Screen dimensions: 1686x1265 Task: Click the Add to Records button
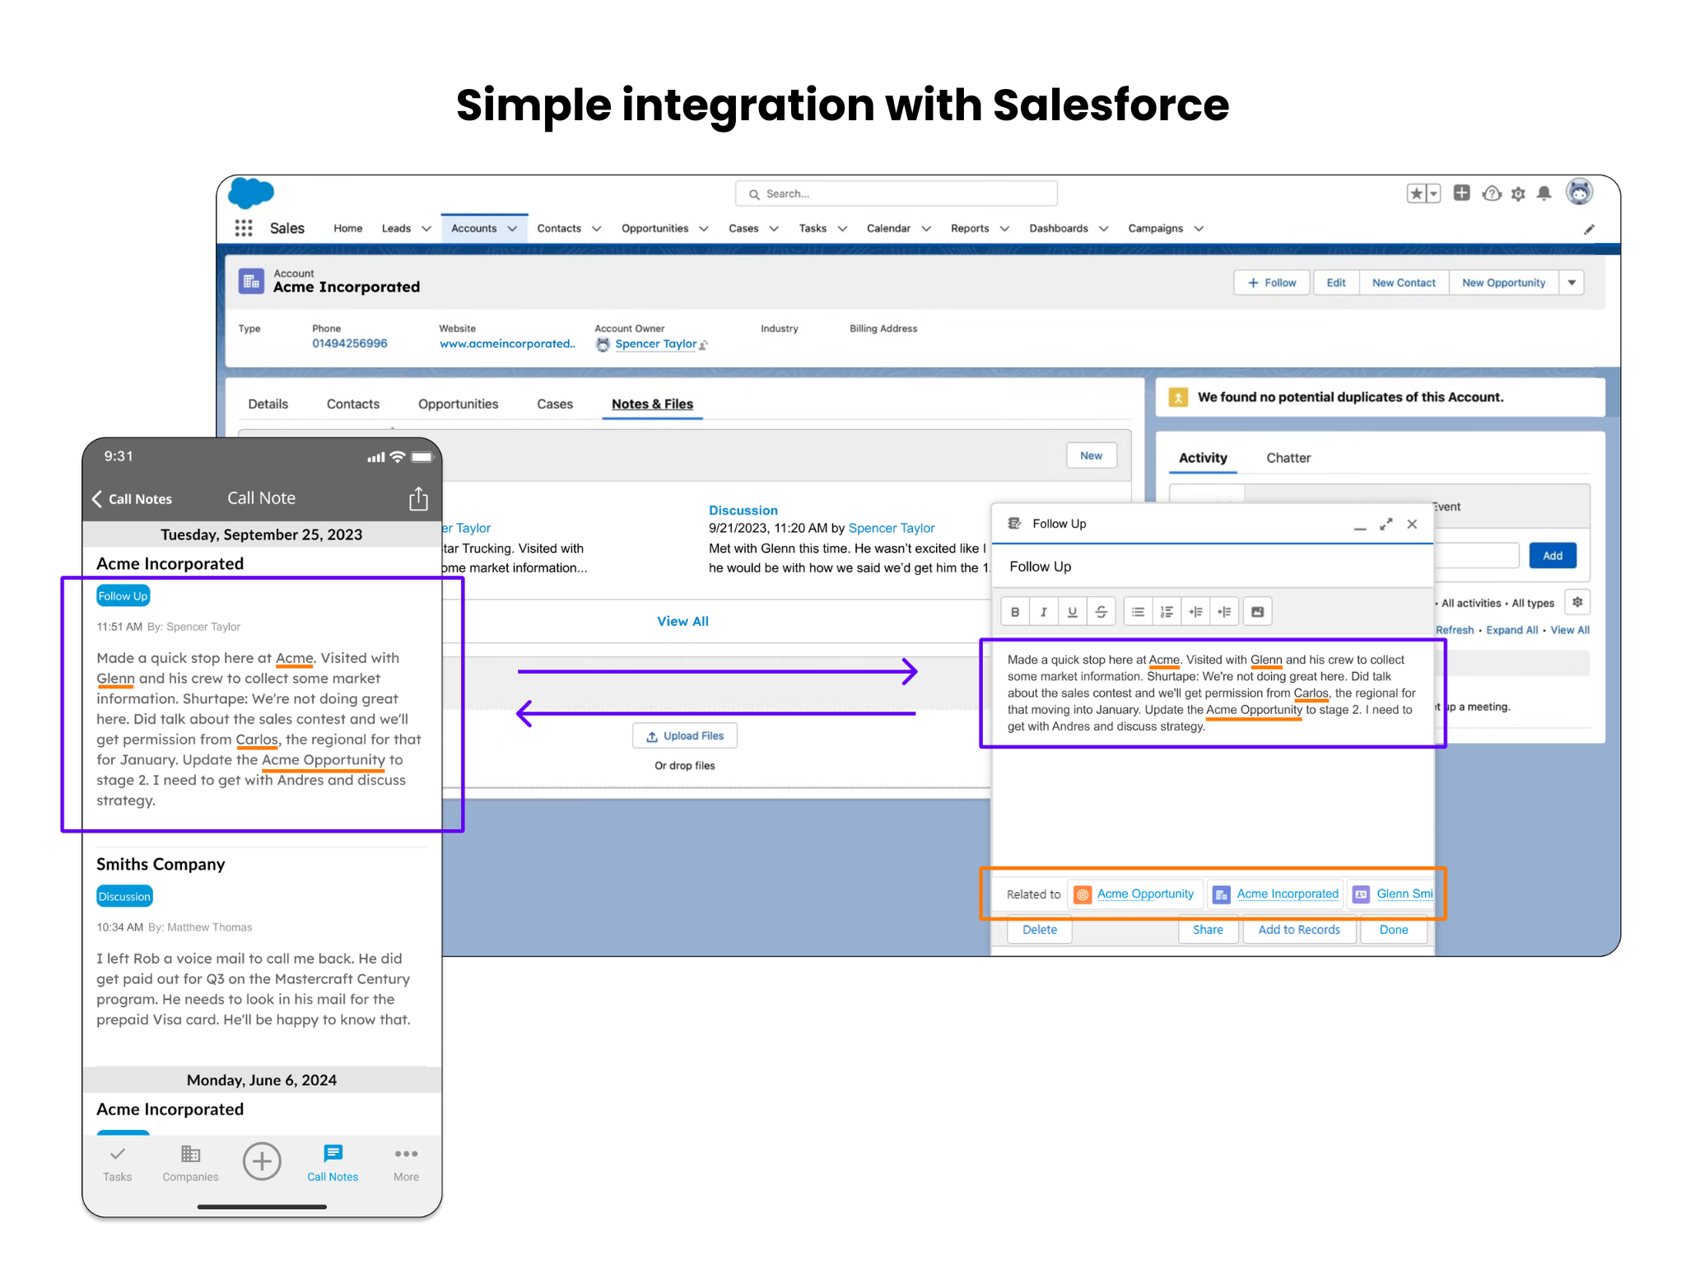(1298, 930)
